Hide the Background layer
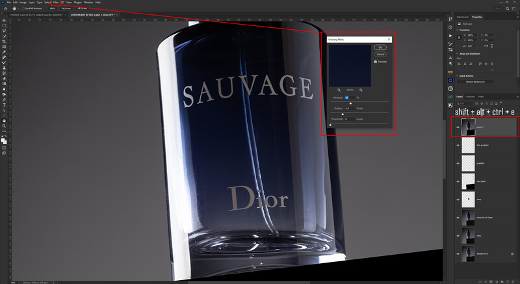Screen dimensions: 520x284 458,254
